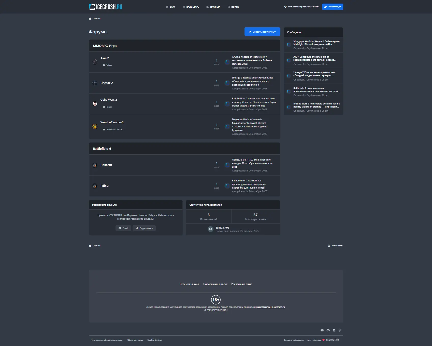
Task: Click the Email share button
Action: 123,228
